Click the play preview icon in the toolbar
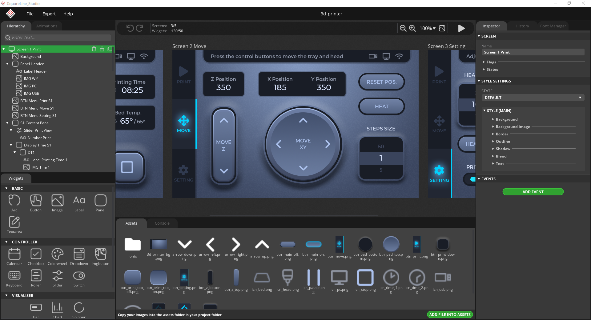The height and width of the screenshot is (320, 591). point(461,28)
